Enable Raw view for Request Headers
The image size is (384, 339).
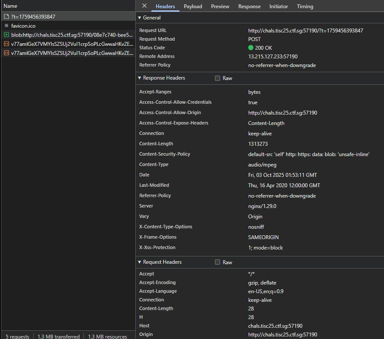tap(218, 262)
